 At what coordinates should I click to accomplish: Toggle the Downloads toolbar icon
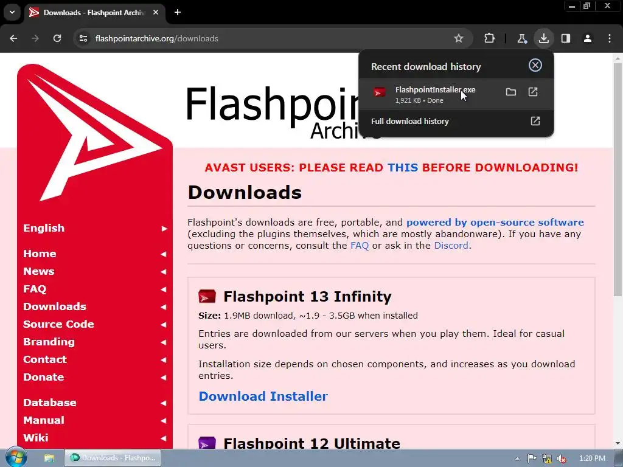543,38
